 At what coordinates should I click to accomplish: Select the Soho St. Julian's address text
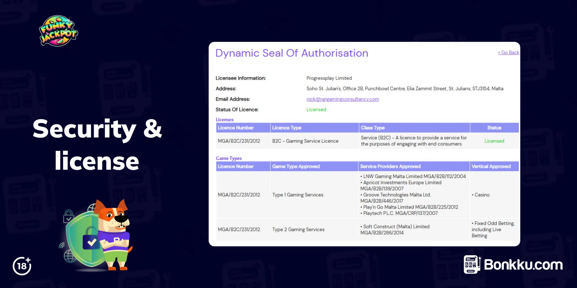point(405,89)
